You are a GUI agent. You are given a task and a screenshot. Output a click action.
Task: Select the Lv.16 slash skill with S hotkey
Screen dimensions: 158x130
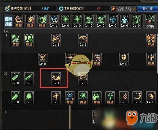coord(56,40)
